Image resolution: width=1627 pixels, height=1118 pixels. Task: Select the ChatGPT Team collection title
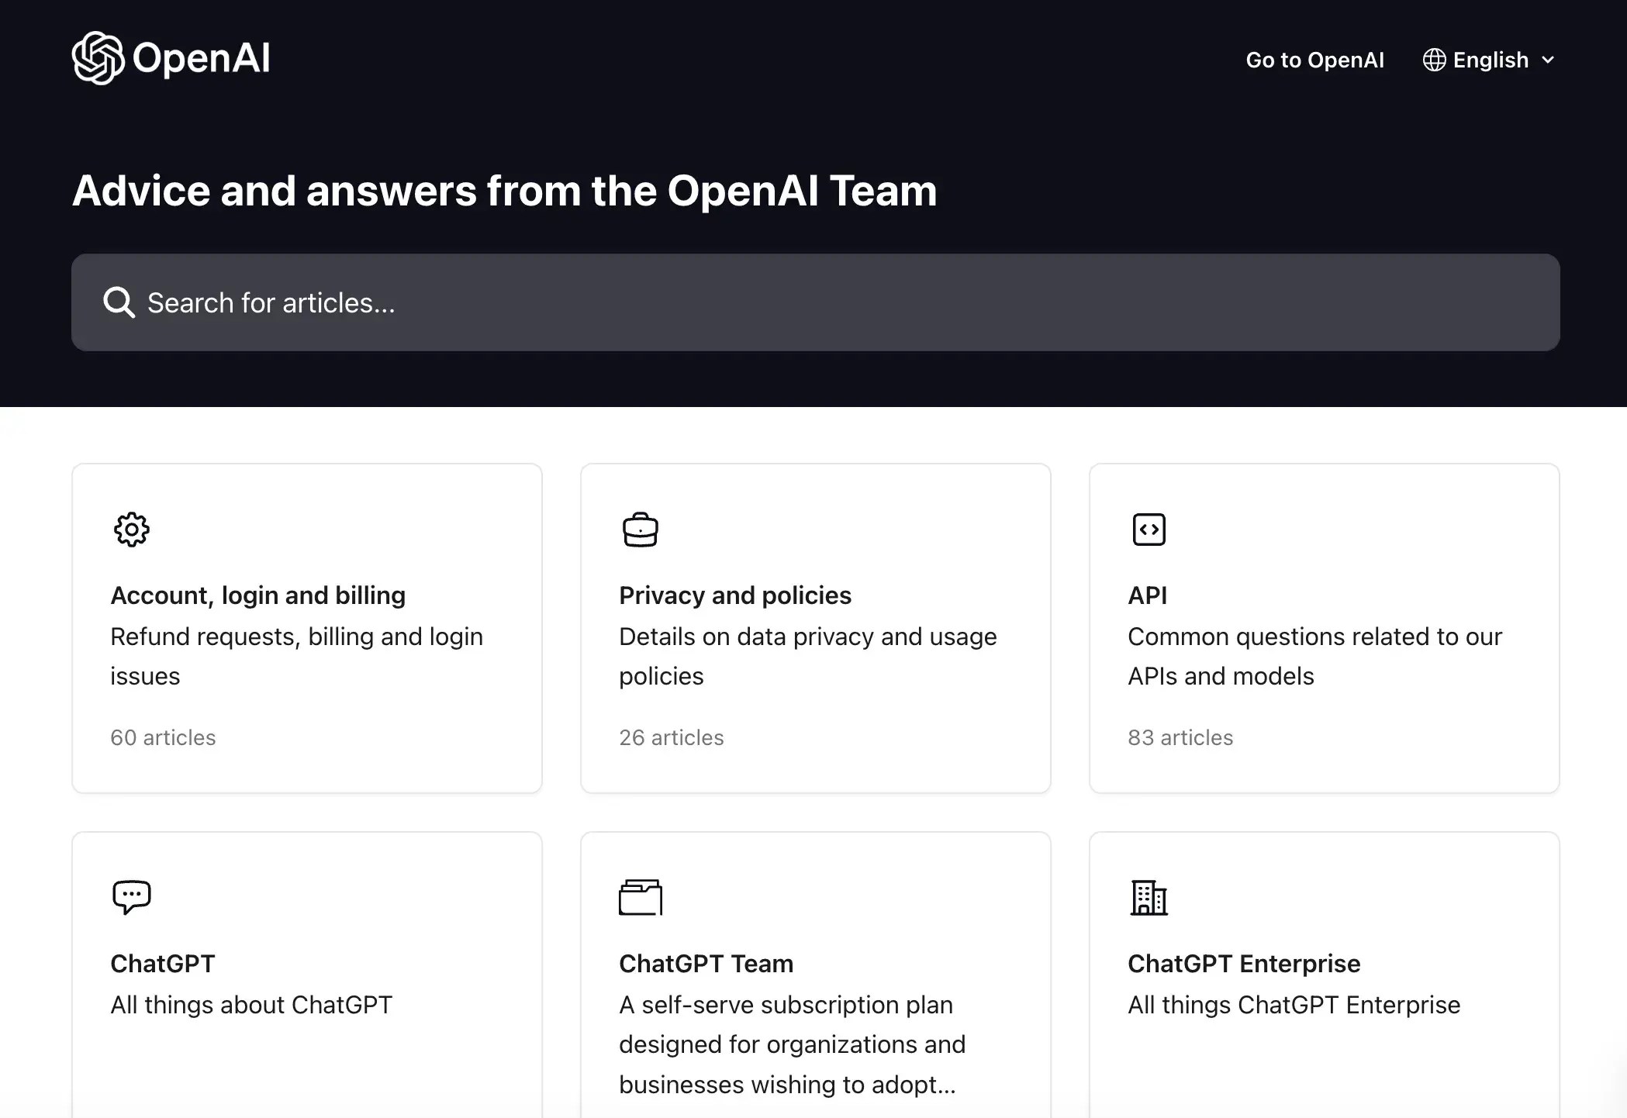click(x=706, y=963)
